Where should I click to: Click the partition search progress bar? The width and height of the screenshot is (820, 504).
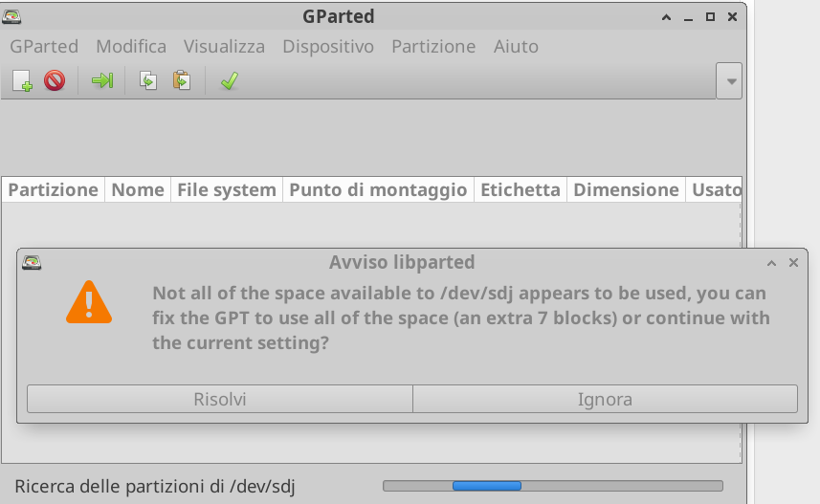[561, 486]
